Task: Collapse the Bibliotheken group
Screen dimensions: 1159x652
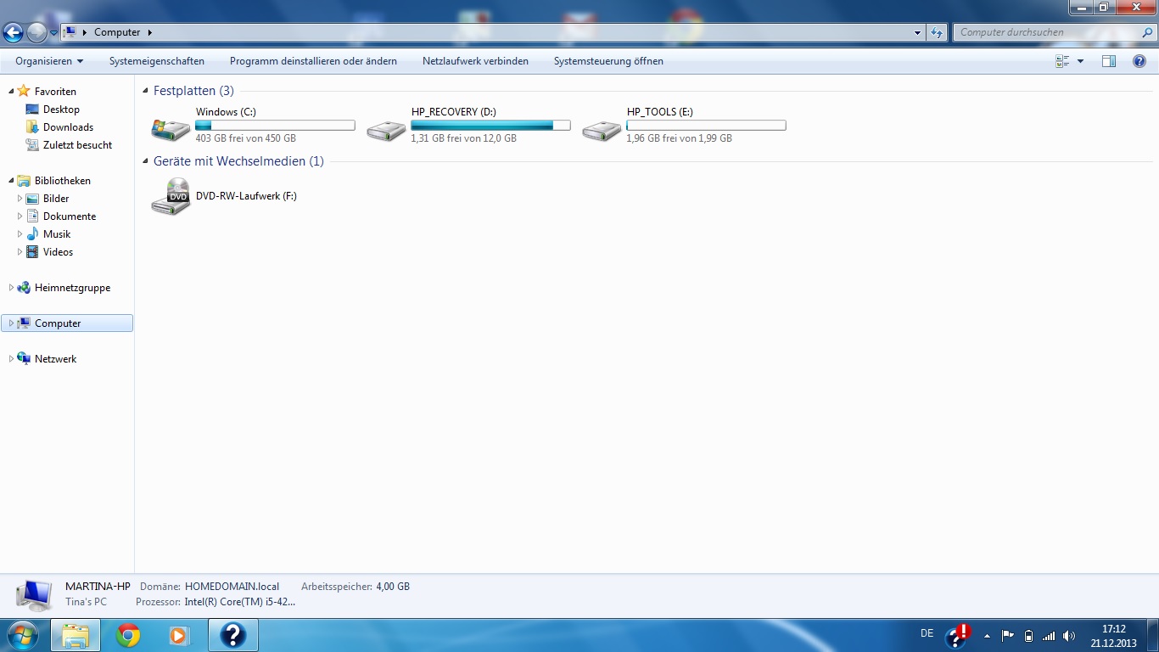Action: coord(11,181)
